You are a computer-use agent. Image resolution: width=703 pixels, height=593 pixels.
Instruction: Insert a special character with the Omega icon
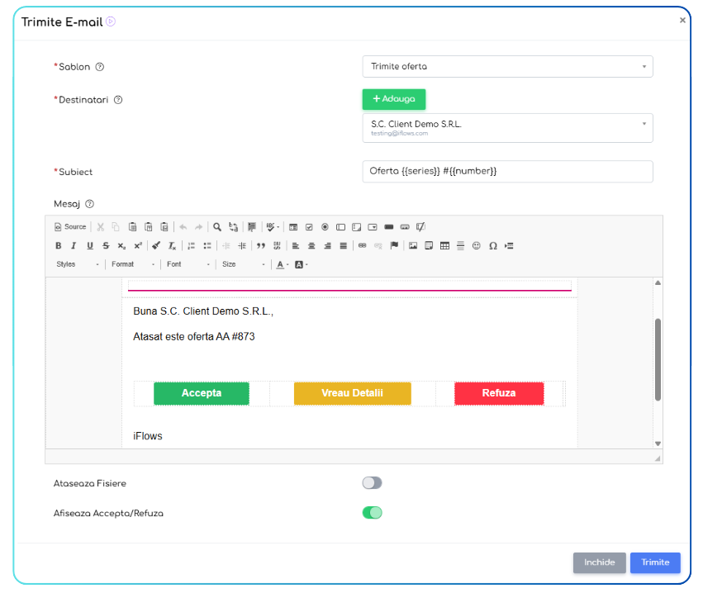[x=493, y=246]
